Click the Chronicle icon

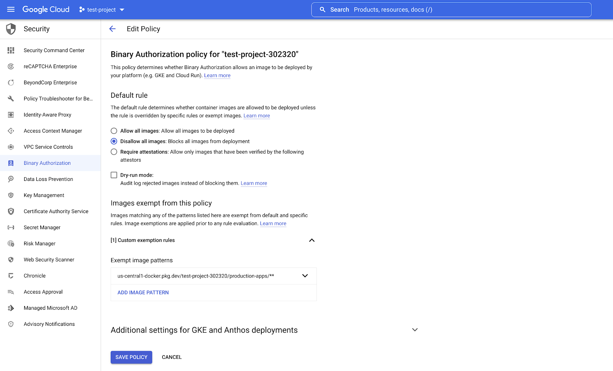click(11, 276)
